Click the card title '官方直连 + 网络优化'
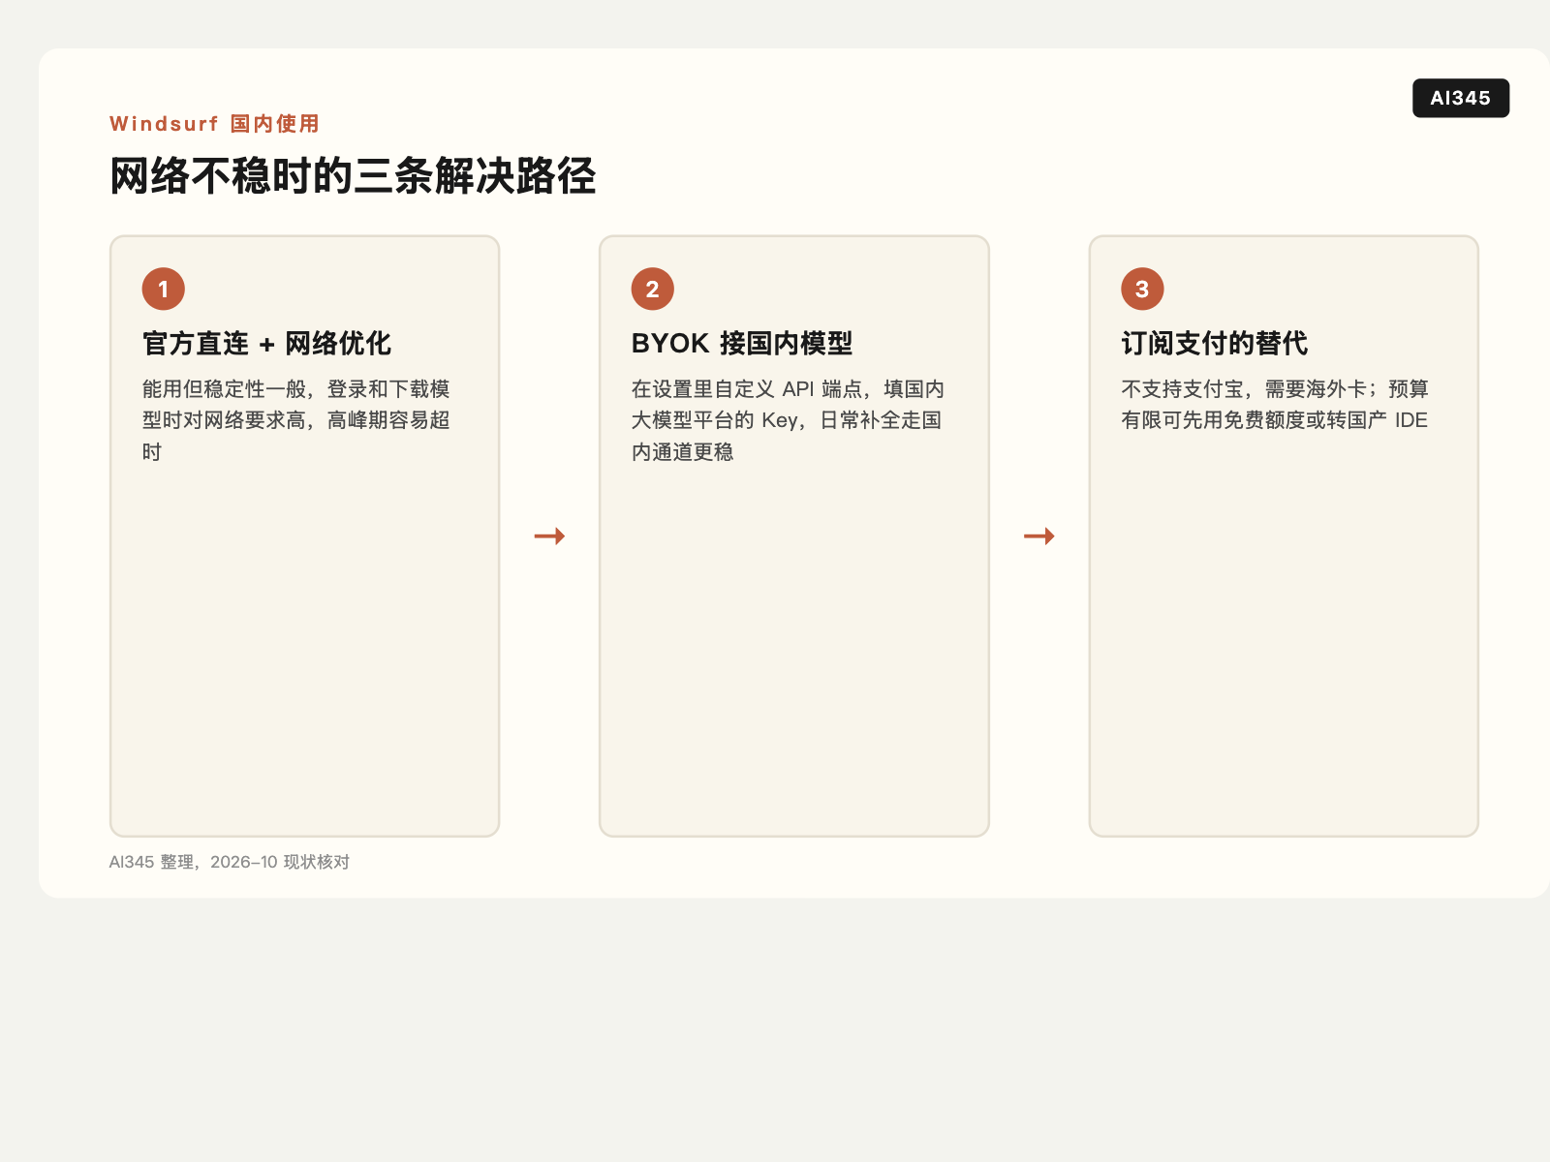1550x1162 pixels. point(266,343)
